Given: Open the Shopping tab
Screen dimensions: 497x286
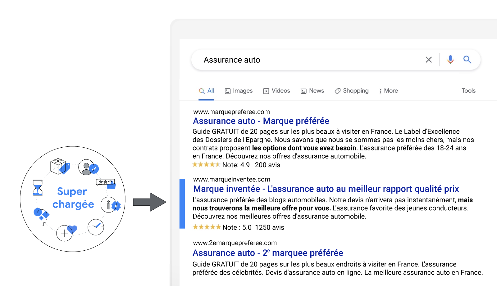Looking at the screenshot, I should 351,91.
